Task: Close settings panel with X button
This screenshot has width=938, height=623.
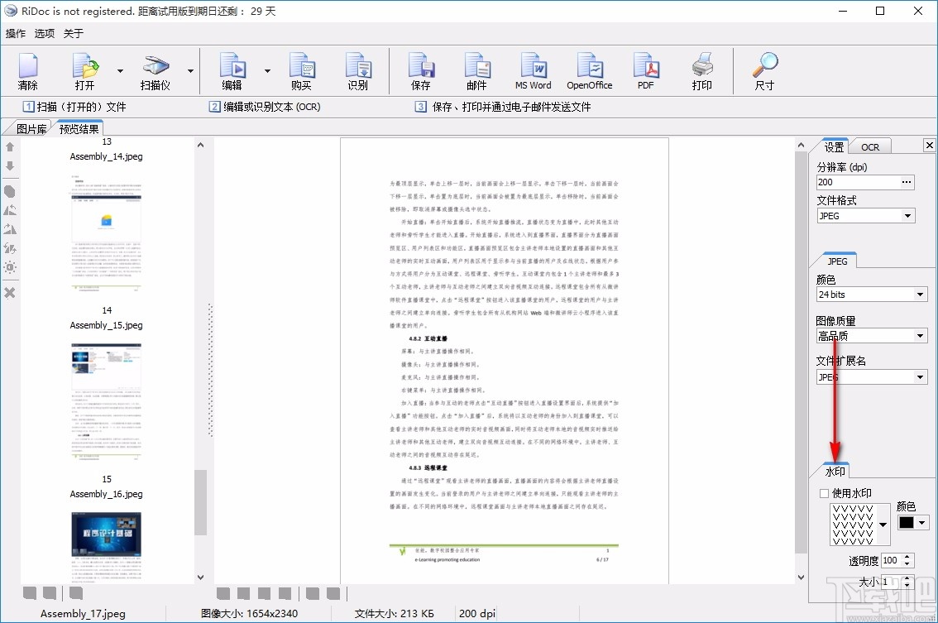Action: pyautogui.click(x=929, y=145)
